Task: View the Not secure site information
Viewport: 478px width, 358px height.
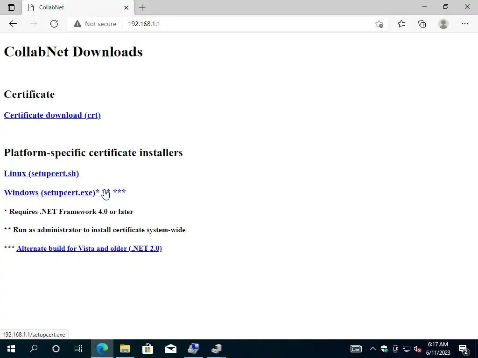Action: 95,24
